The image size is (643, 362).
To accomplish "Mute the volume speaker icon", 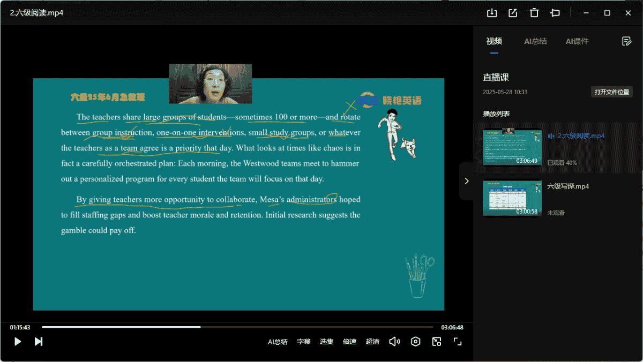I will 394,342.
